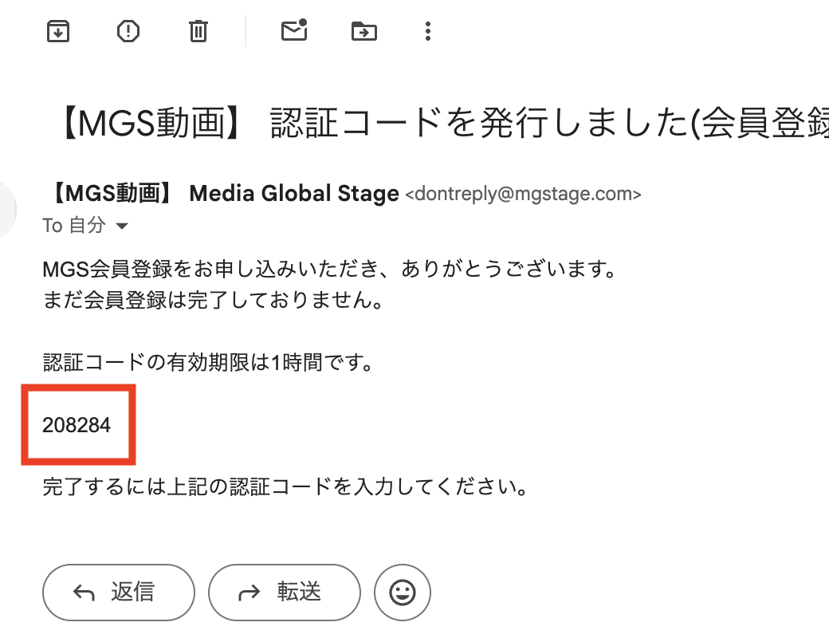The height and width of the screenshot is (634, 829).
Task: Click the 返信 reply button
Action: [118, 592]
